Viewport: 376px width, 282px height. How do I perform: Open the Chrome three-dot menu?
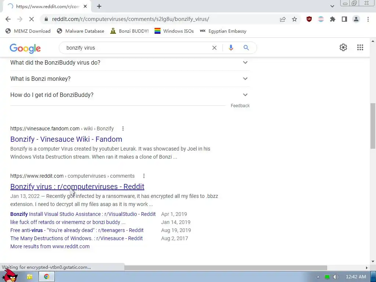[368, 19]
